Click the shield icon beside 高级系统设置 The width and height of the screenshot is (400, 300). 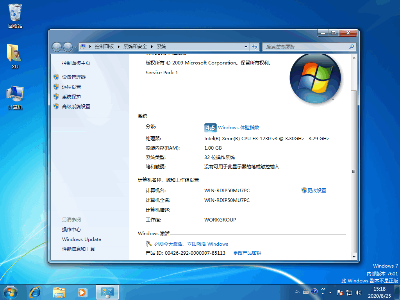(x=56, y=106)
